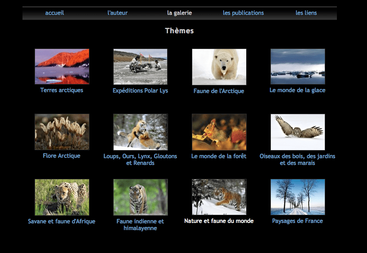This screenshot has height=253, width=367.
Task: Click the red mountain Terres arctiques thumbnail
Action: click(x=62, y=67)
